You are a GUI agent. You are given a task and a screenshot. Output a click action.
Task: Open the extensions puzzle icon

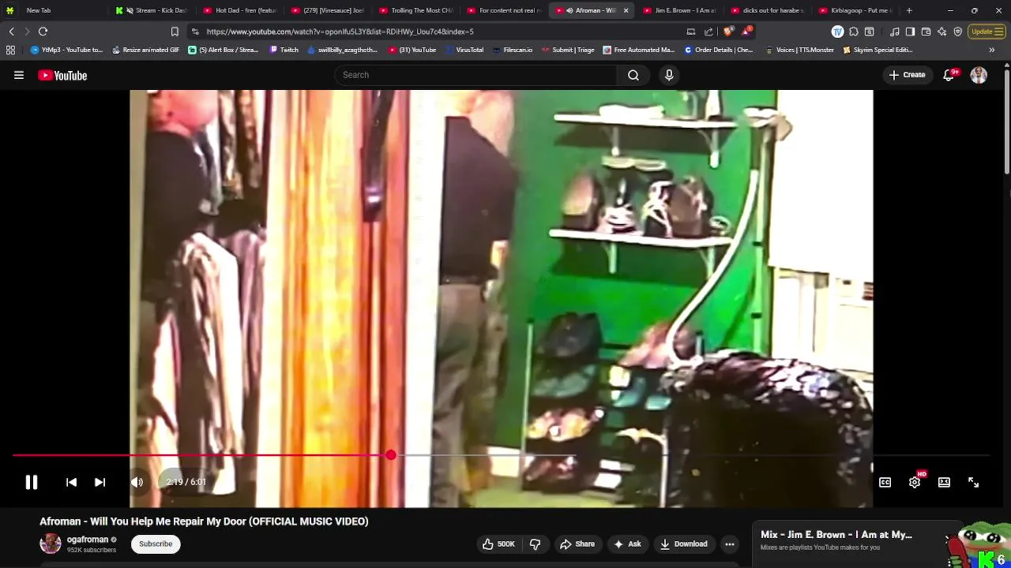(854, 32)
